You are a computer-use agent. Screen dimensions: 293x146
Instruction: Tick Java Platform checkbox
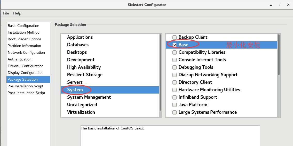[175, 105]
